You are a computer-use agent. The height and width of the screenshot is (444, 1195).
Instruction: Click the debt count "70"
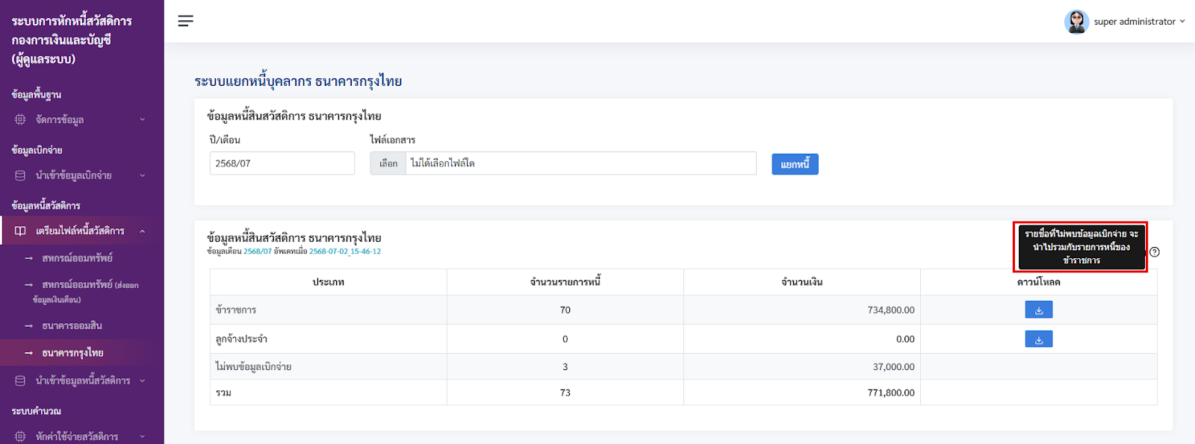pos(565,310)
